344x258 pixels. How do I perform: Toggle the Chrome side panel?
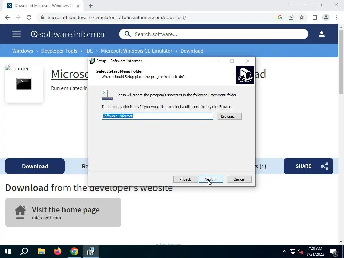[315, 17]
